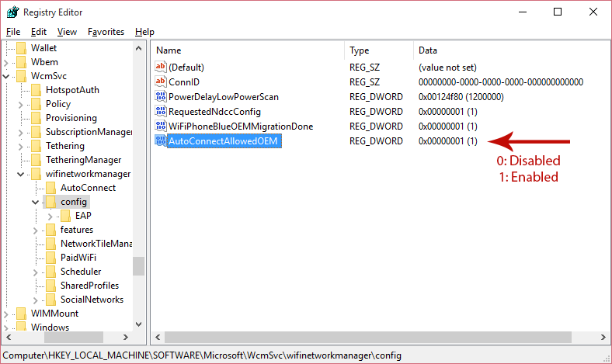Click the tree pane vertical scrollbar thumb

tap(138, 266)
